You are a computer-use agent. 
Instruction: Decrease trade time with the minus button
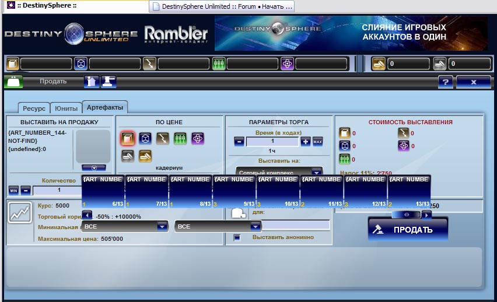[239, 142]
